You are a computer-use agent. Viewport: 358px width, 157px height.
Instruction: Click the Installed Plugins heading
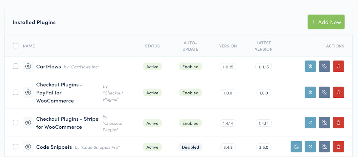[34, 22]
